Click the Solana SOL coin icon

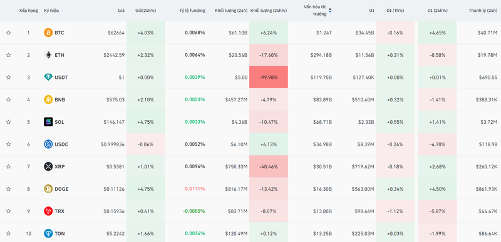pos(48,122)
